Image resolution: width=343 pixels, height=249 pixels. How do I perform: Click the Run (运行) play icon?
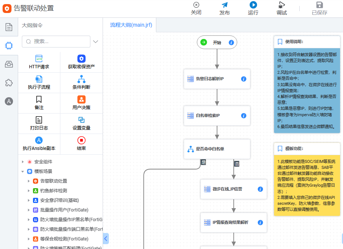point(253,5)
